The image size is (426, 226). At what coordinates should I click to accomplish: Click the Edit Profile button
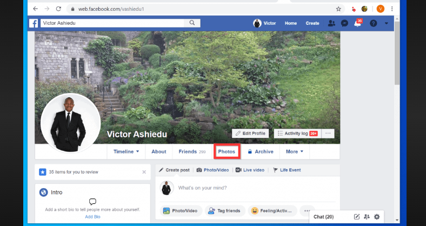point(250,134)
